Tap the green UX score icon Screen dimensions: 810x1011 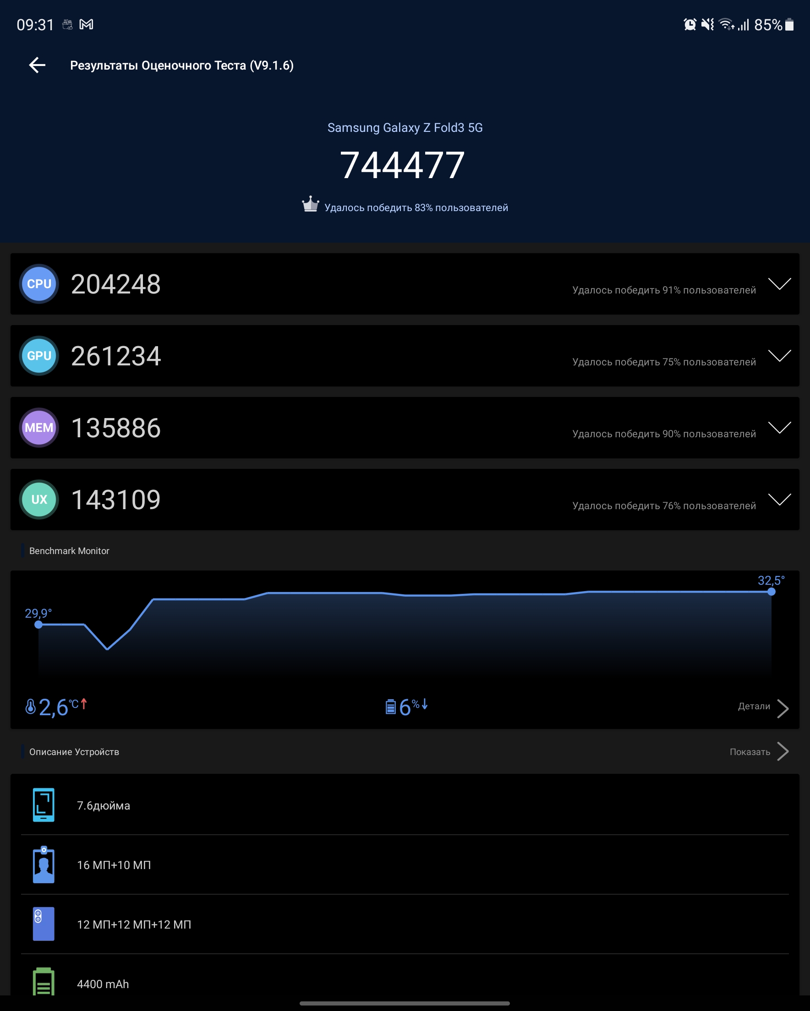click(39, 500)
